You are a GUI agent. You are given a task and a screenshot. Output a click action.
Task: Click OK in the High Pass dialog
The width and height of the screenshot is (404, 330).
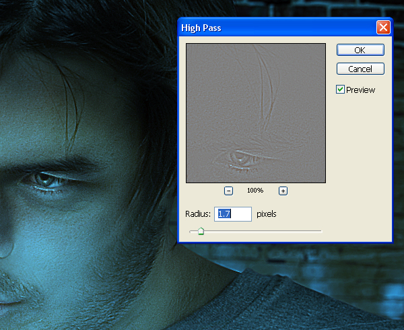click(360, 50)
